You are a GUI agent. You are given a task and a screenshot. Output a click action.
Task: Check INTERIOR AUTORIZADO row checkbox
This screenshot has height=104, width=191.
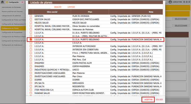(x=31, y=46)
